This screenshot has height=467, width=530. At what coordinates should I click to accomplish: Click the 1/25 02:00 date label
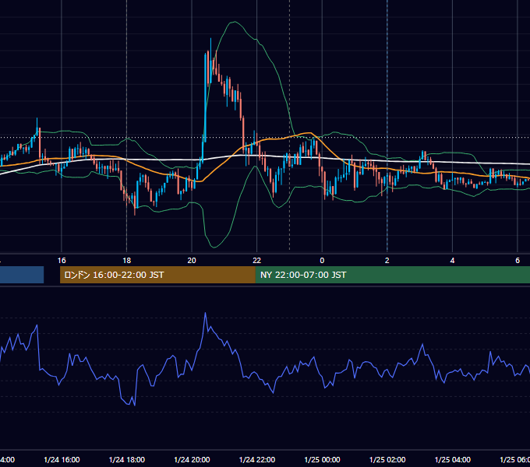387,460
